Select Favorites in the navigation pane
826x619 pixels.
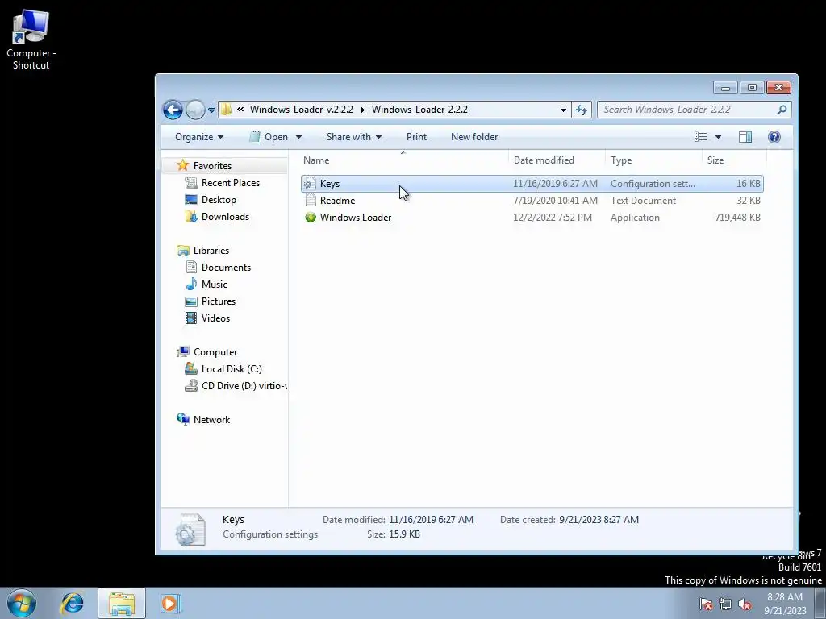click(x=212, y=166)
